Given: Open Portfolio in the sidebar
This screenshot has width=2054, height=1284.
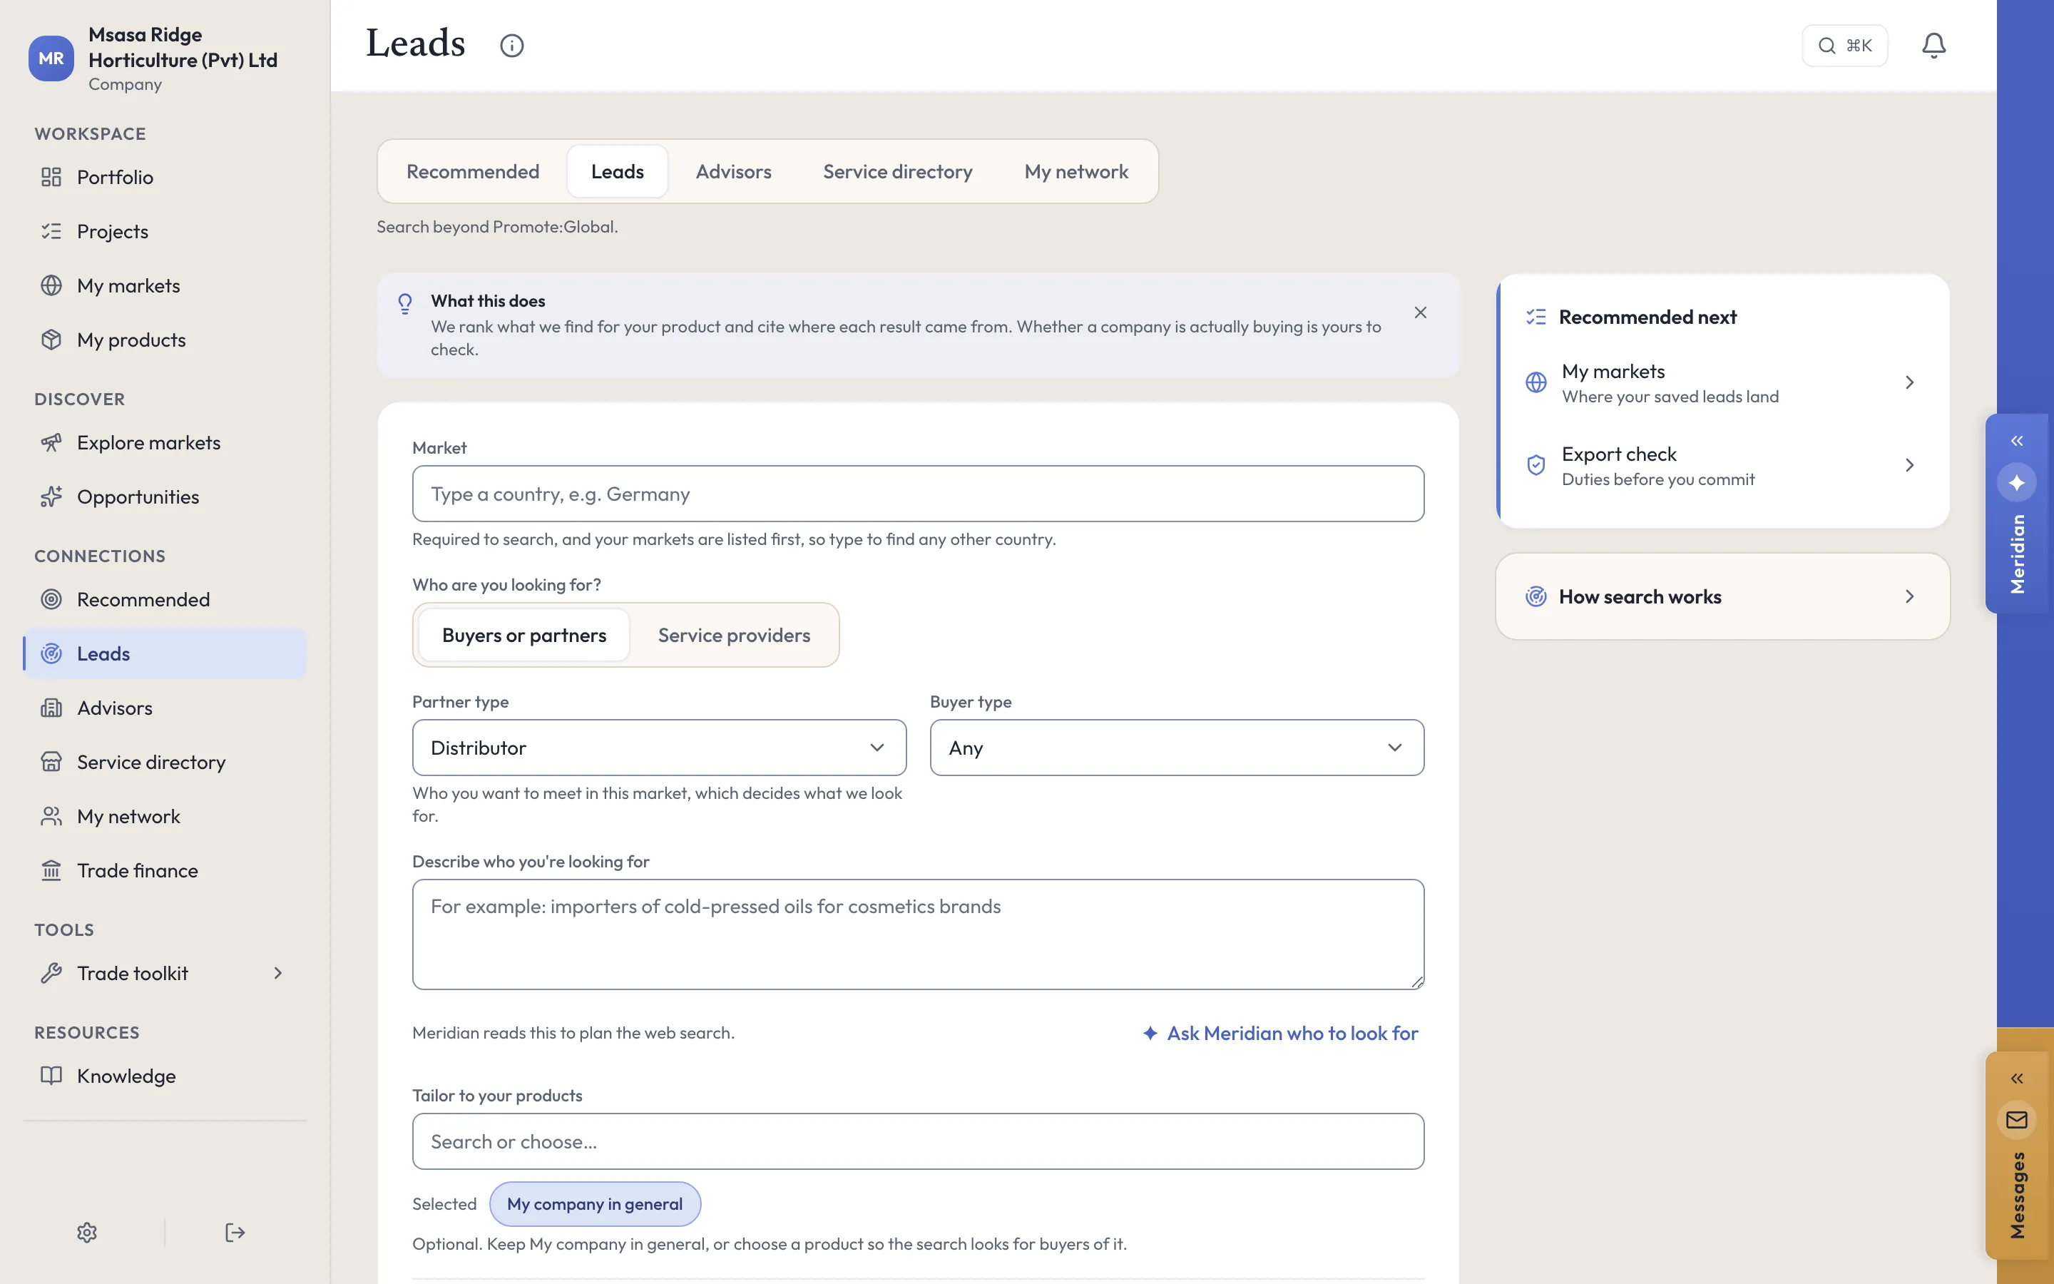Looking at the screenshot, I should (165, 177).
